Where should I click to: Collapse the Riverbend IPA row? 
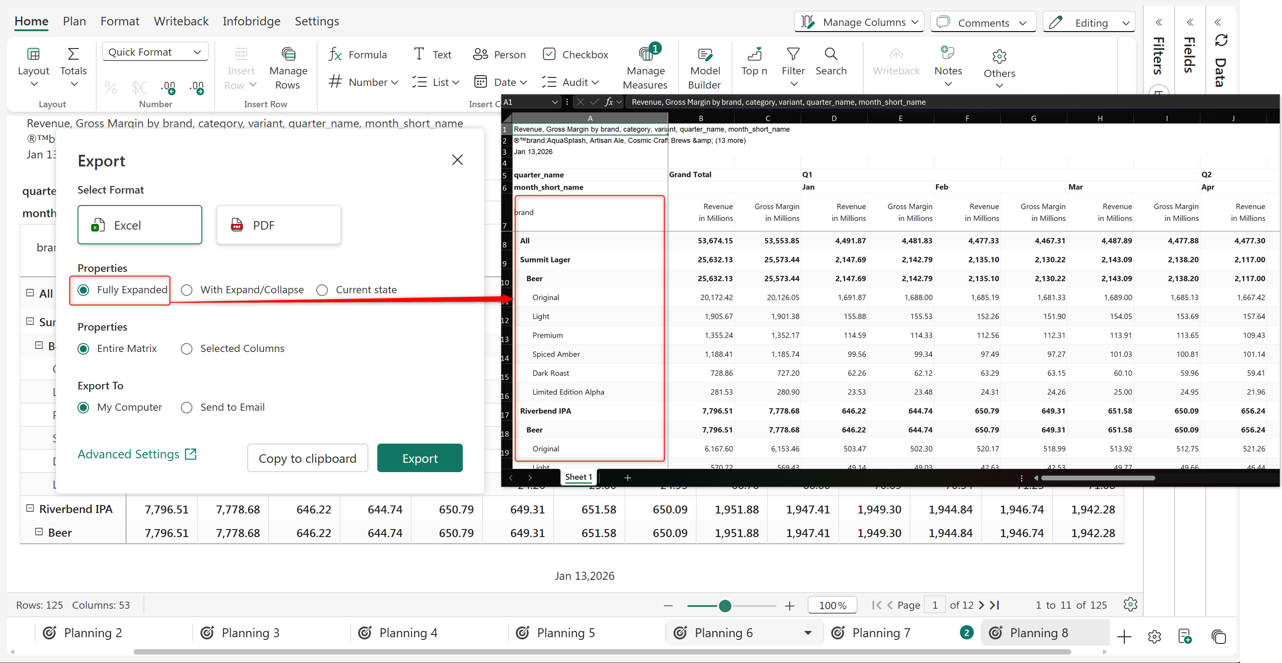pyautogui.click(x=30, y=508)
